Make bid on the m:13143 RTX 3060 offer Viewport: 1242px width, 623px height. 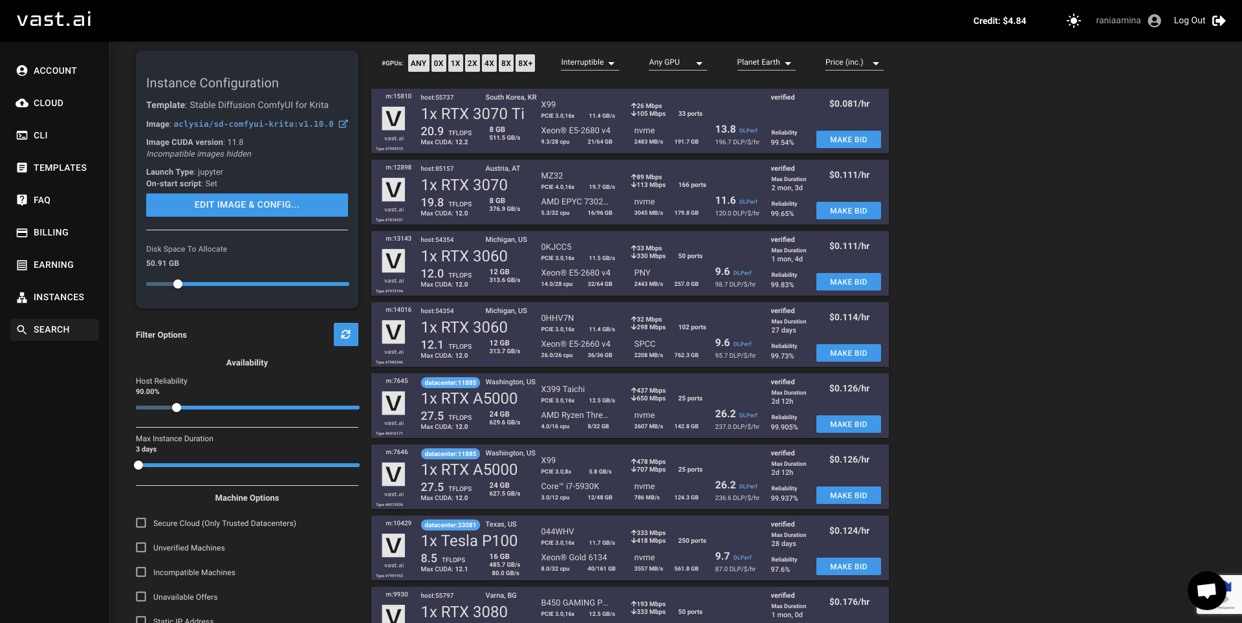pos(849,282)
